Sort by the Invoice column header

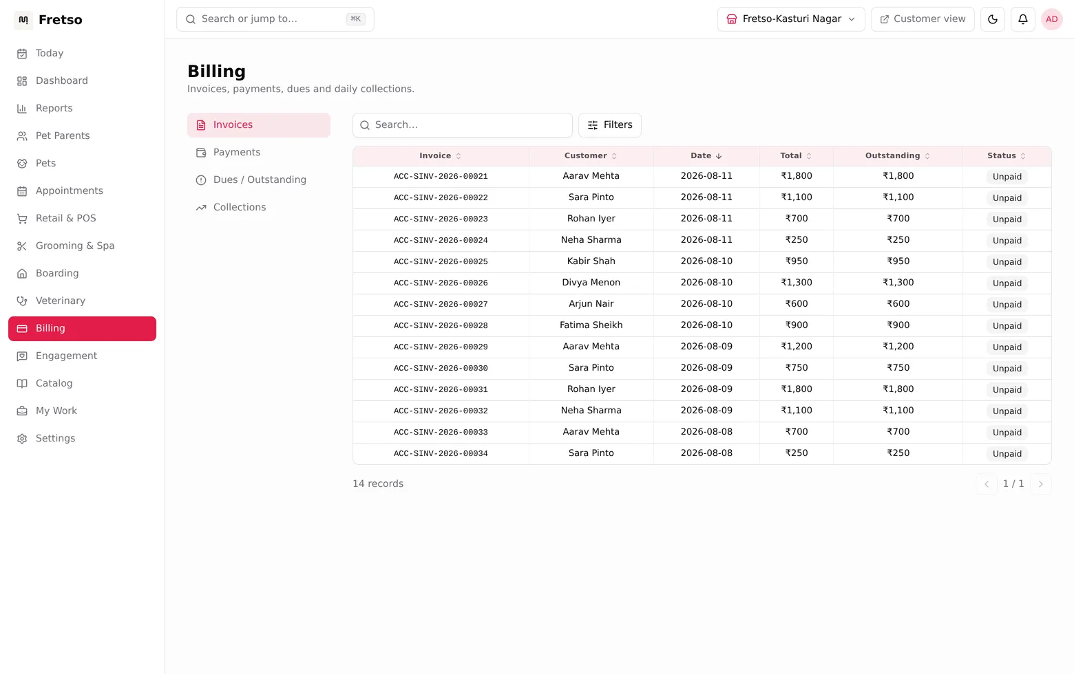tap(441, 156)
